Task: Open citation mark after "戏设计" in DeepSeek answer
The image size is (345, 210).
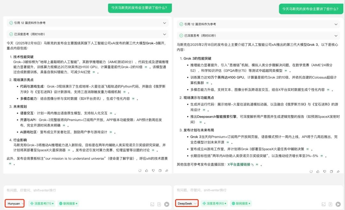Action: 204,110
